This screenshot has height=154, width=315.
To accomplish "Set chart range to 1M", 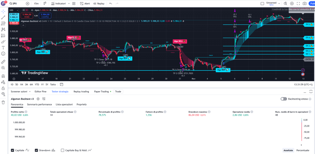I will click(x=22, y=84).
